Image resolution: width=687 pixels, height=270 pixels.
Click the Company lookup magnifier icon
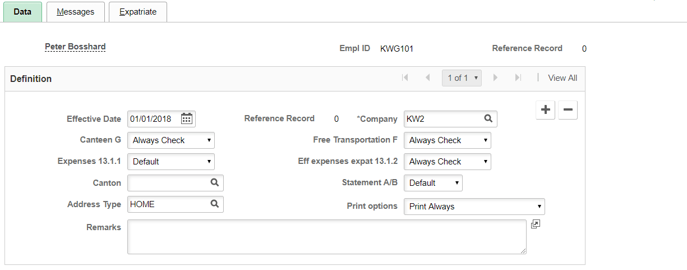[x=488, y=119]
